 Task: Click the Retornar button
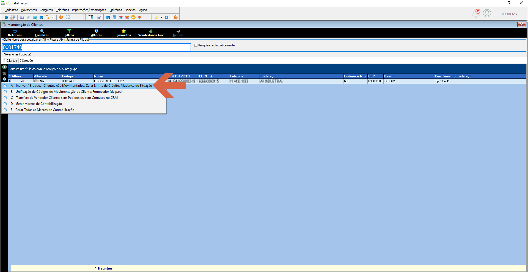click(x=15, y=33)
